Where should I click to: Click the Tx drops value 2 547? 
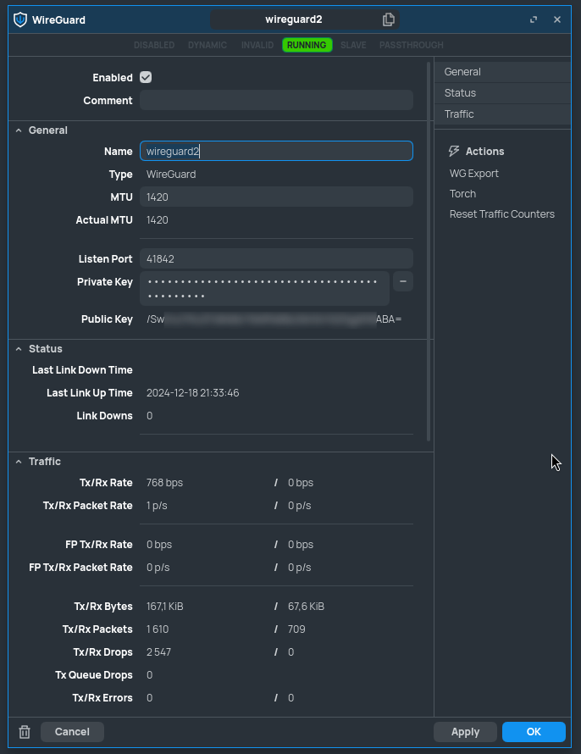coord(158,652)
